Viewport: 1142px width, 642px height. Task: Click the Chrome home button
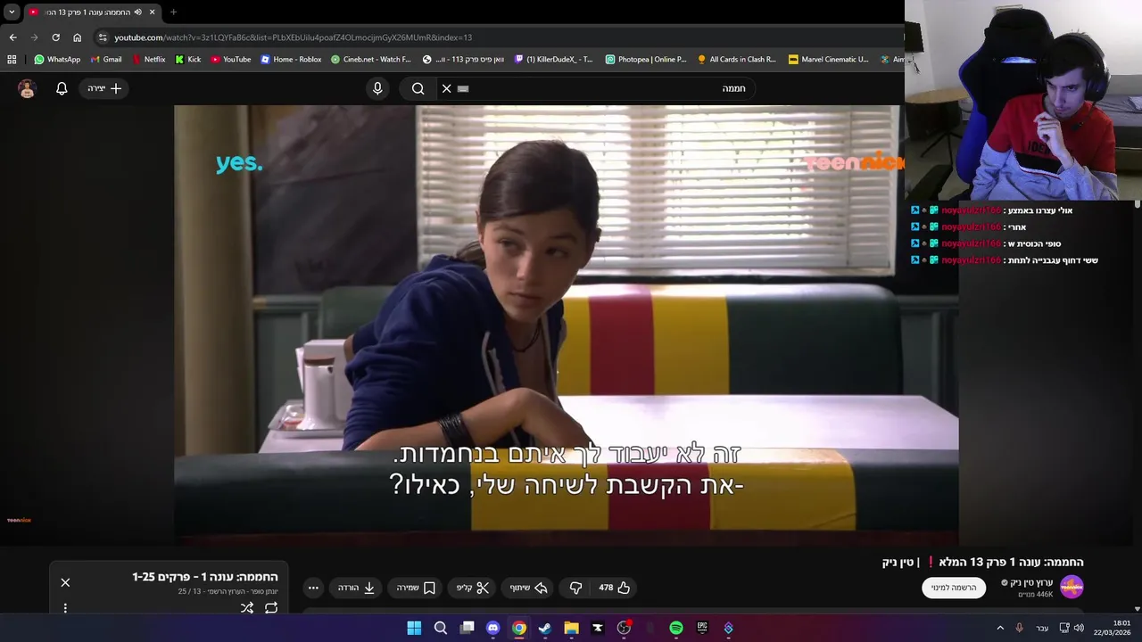(77, 37)
